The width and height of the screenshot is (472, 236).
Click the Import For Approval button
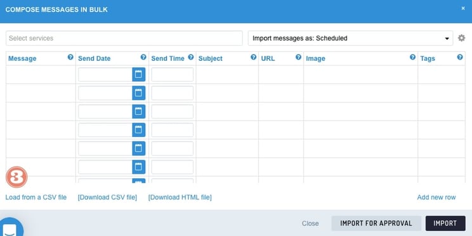click(376, 223)
